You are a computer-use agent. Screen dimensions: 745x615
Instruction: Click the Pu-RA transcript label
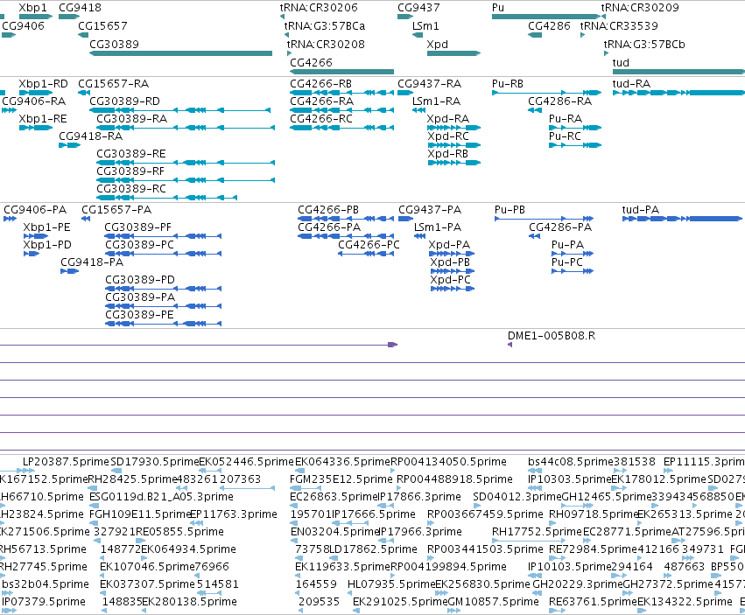click(566, 119)
